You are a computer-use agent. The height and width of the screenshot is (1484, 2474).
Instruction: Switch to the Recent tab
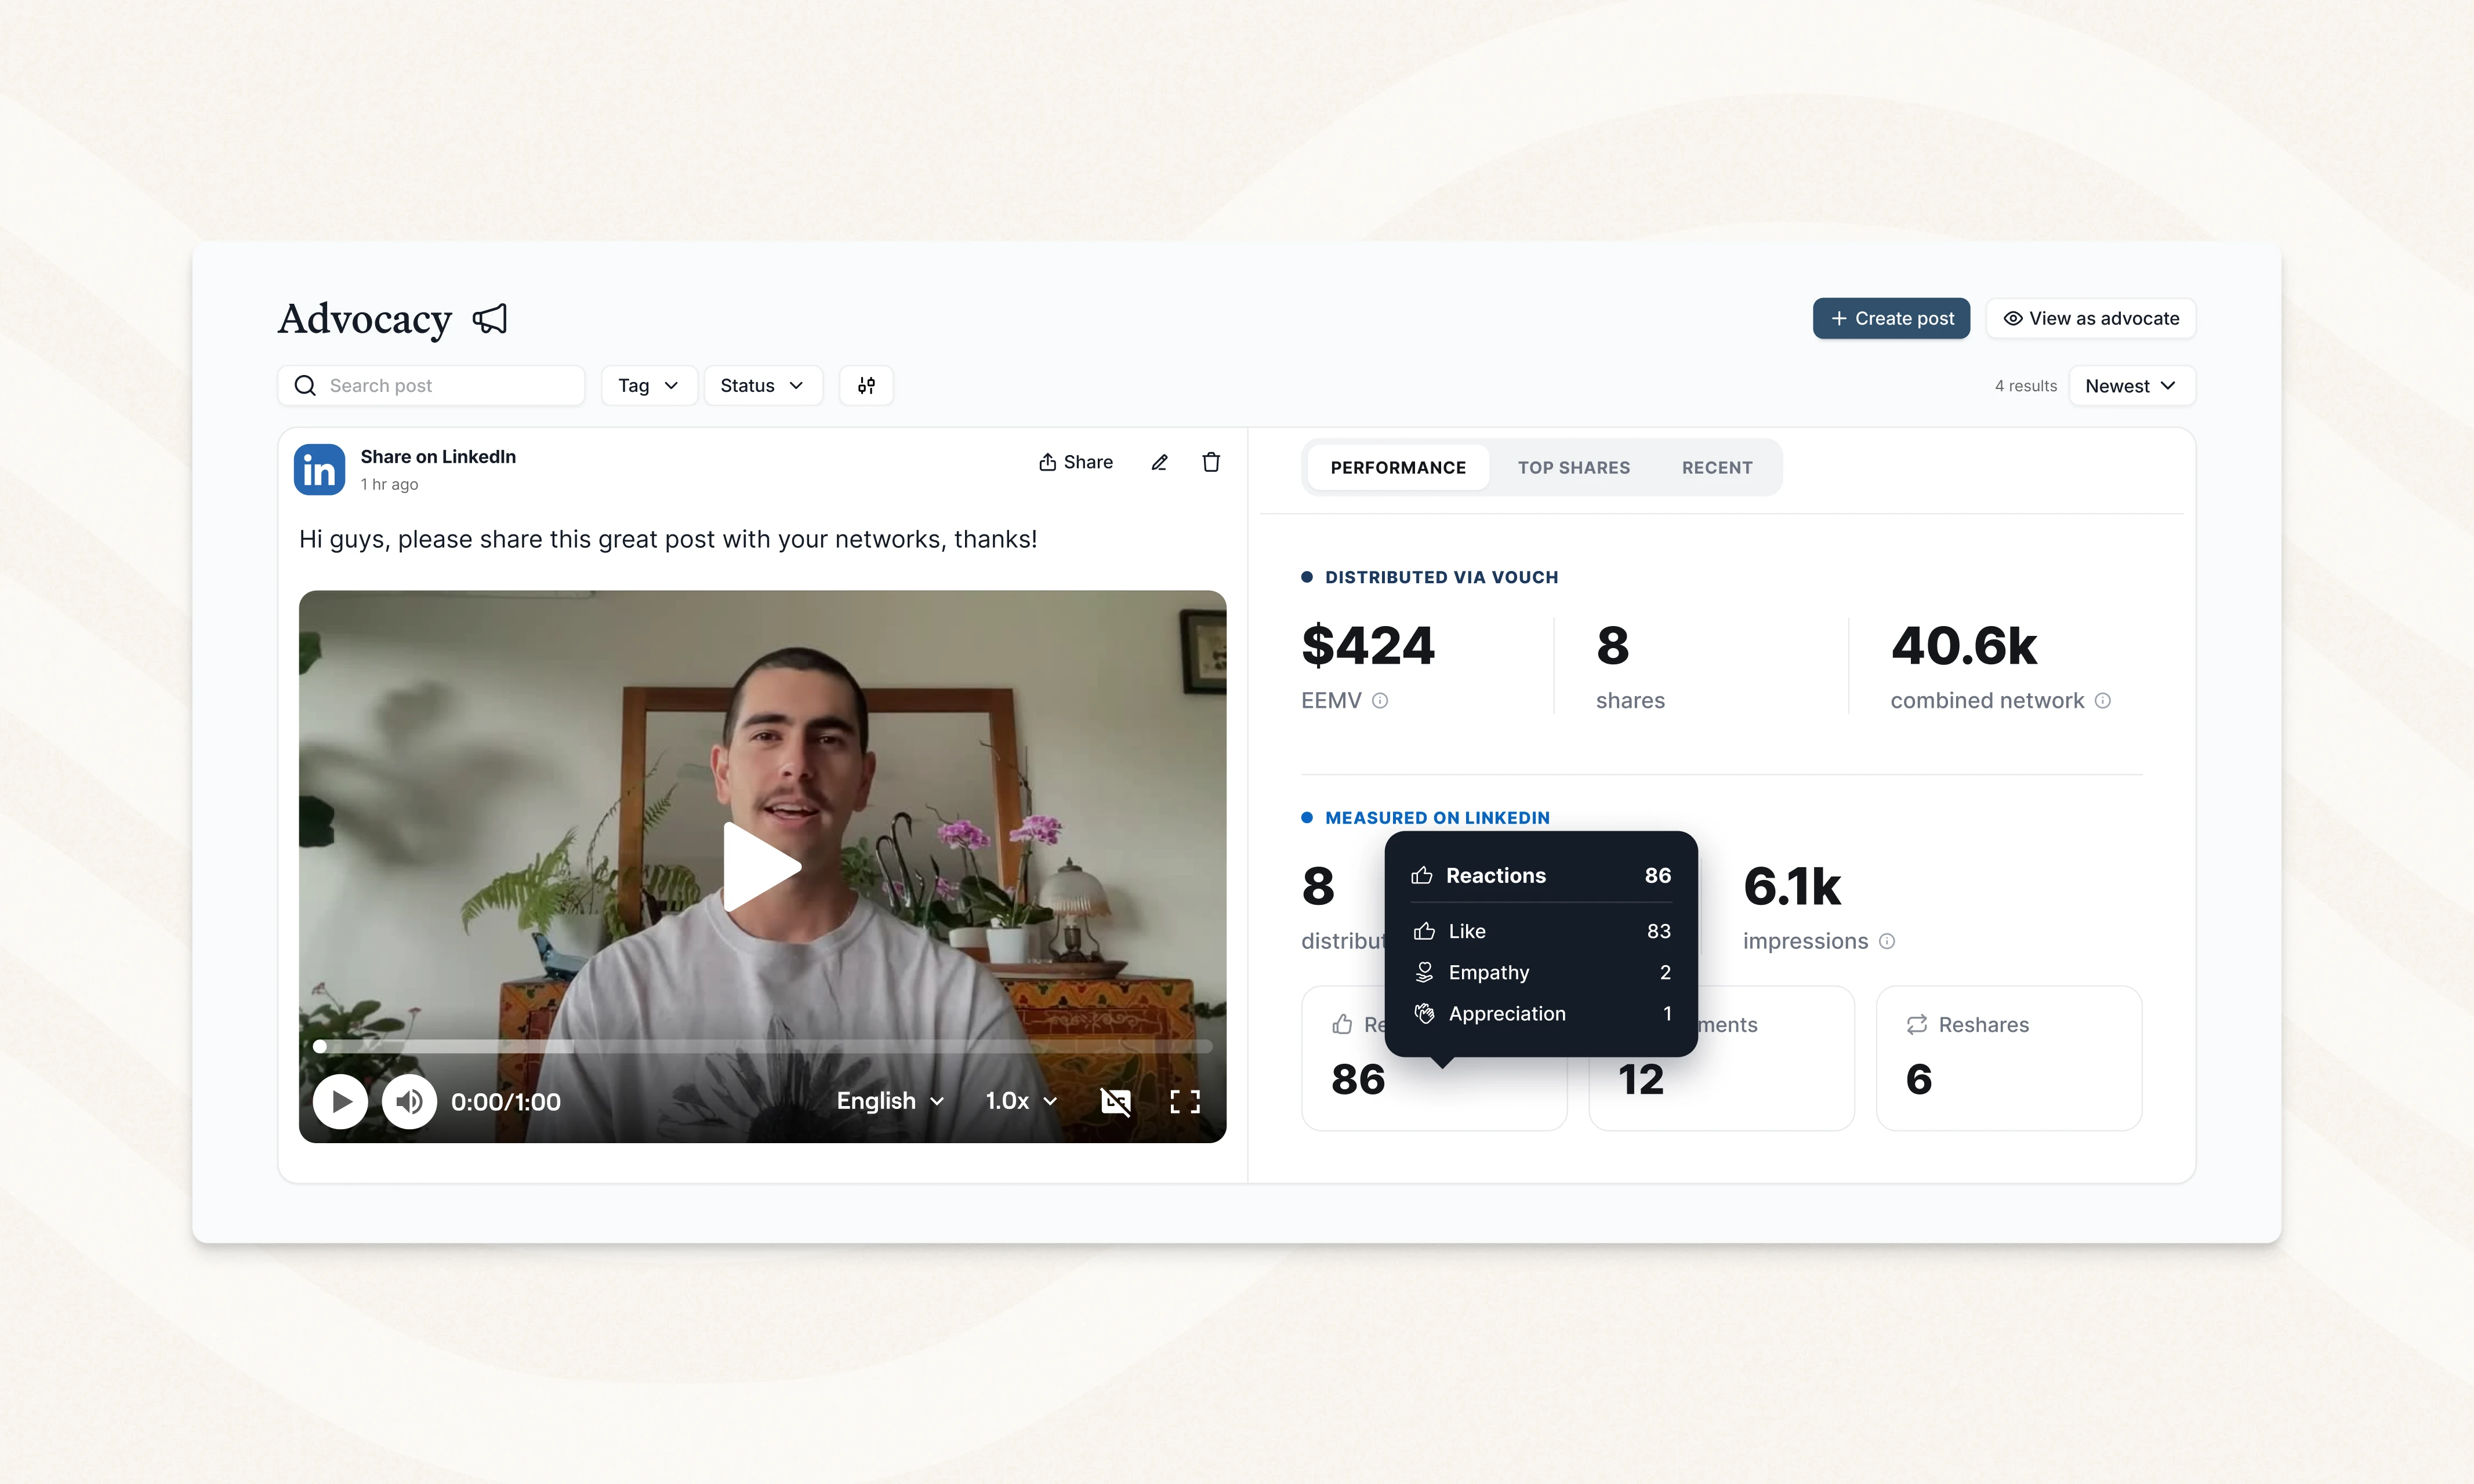[x=1717, y=468]
